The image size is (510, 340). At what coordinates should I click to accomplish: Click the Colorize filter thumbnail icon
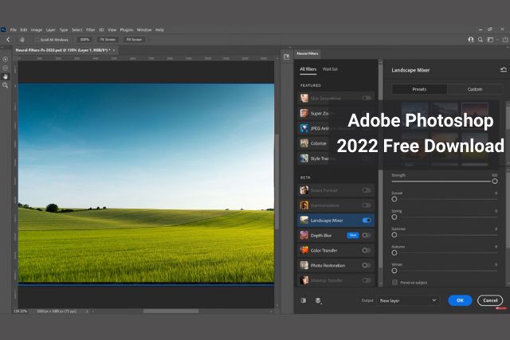[x=304, y=143]
